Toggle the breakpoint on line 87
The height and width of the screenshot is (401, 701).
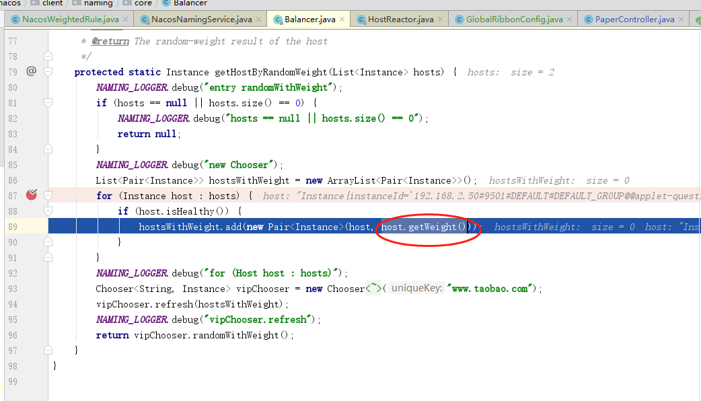(32, 194)
